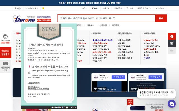
Task: Click call center number 1600-9887
Action: click(x=5, y=43)
